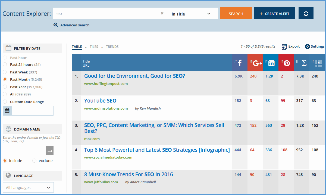The width and height of the screenshot is (326, 195).
Task: Click the Export CSV icon
Action: click(284, 47)
